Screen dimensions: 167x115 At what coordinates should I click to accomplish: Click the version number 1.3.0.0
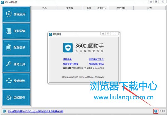point(161,111)
